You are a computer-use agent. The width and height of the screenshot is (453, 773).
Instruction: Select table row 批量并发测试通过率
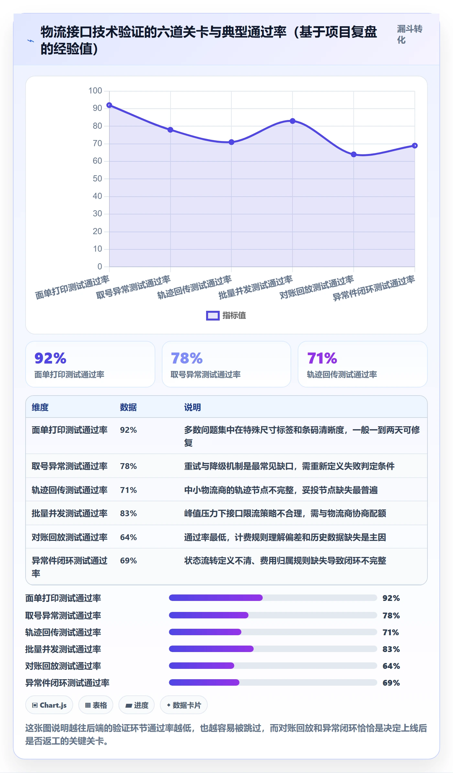226,513
